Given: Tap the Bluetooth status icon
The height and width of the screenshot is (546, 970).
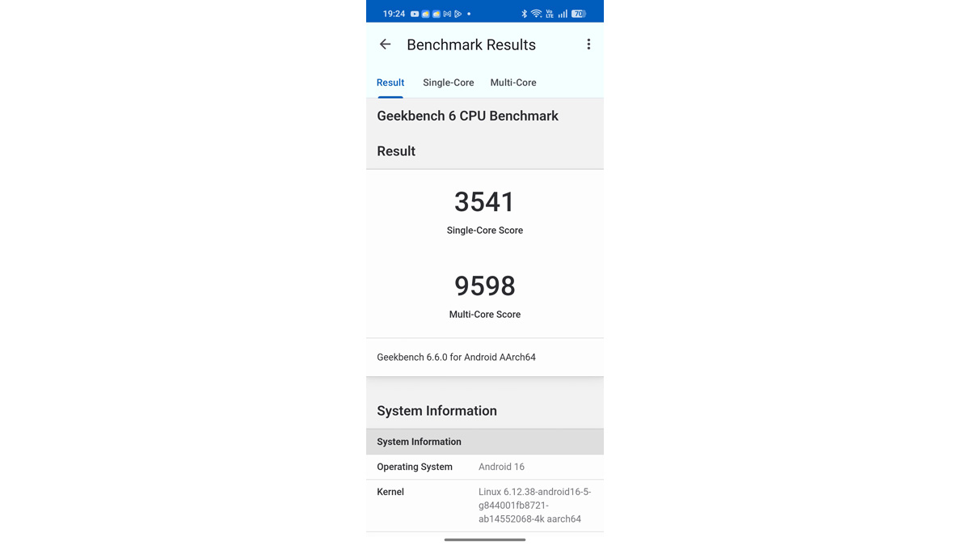Looking at the screenshot, I should point(524,14).
